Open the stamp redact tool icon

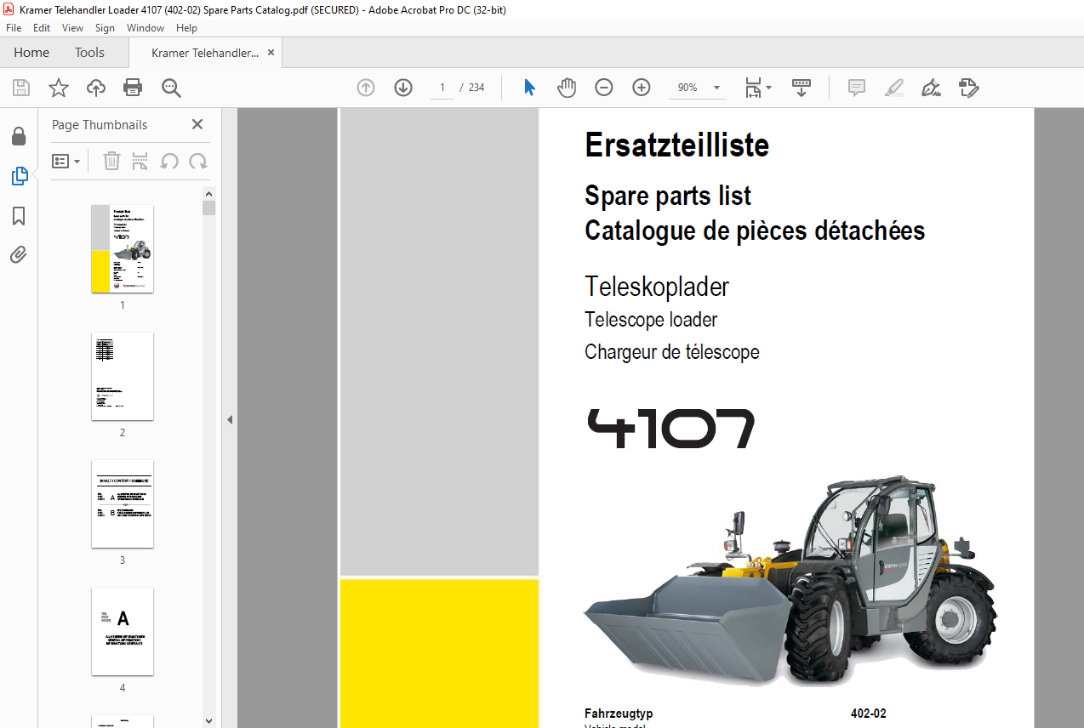(968, 88)
